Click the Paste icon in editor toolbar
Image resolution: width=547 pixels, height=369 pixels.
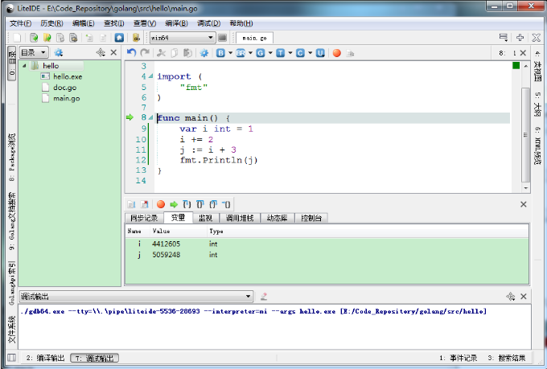tap(187, 53)
